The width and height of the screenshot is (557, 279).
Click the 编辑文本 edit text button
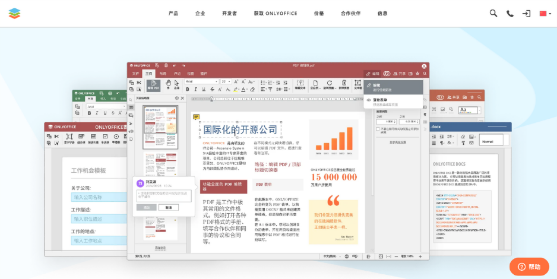coord(300,85)
